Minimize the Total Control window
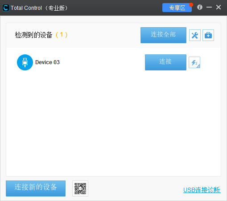Image resolution: width=227 pixels, height=201 pixels. [209, 7]
